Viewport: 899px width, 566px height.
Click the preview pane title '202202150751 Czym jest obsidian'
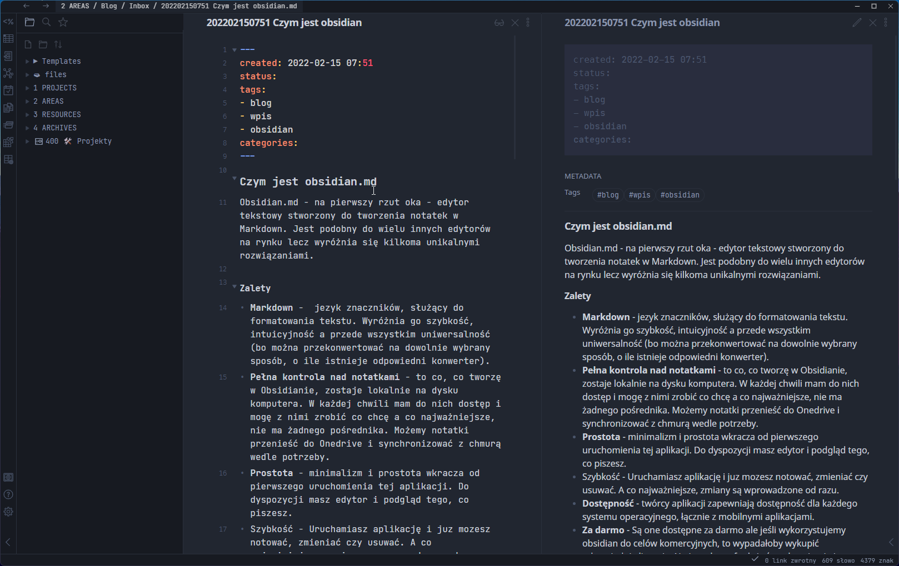642,23
